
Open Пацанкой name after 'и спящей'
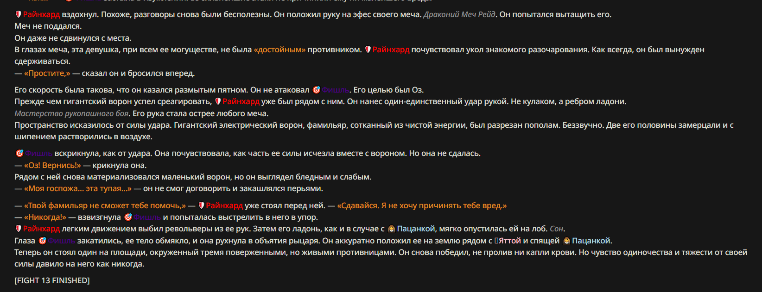(591, 241)
